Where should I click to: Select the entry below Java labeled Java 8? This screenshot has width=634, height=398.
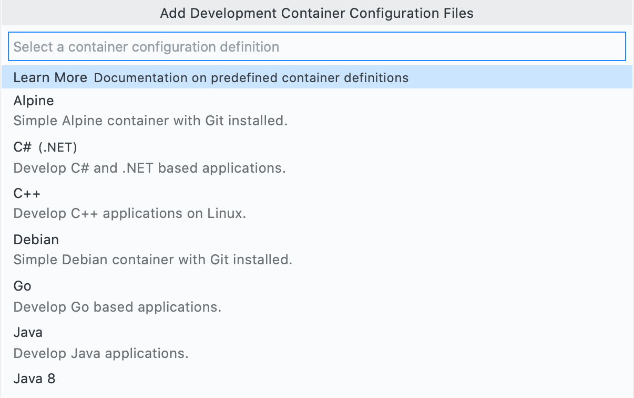coord(34,379)
